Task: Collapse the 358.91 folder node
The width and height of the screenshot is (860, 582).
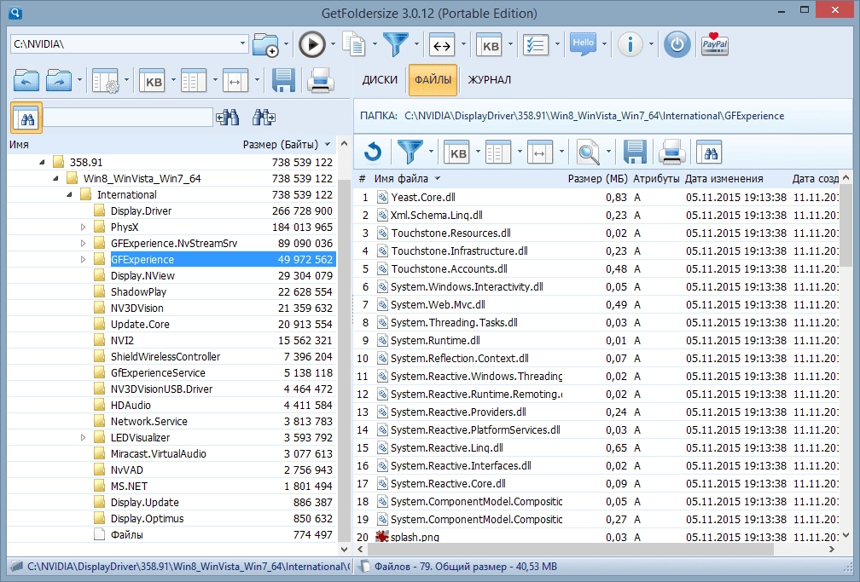Action: pyautogui.click(x=43, y=162)
